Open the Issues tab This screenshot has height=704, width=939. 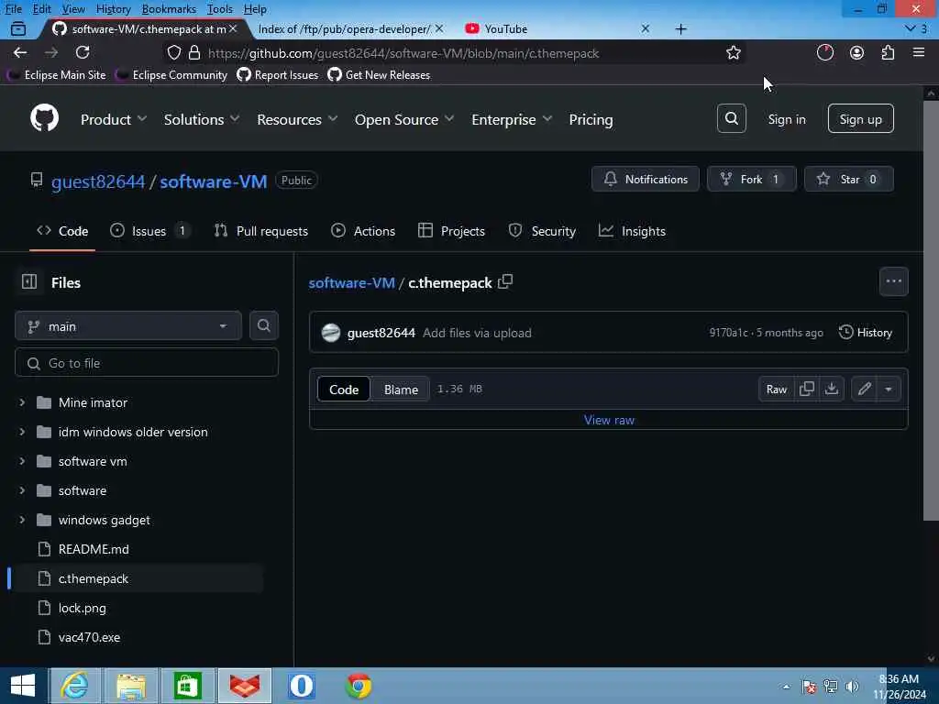point(150,230)
